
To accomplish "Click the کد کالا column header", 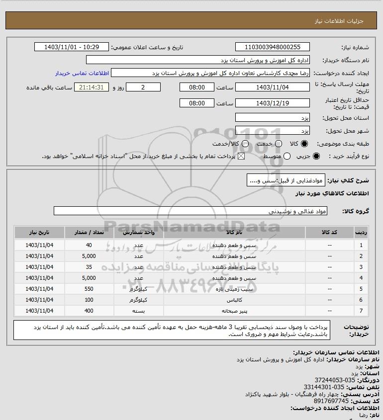I will coord(329,233).
